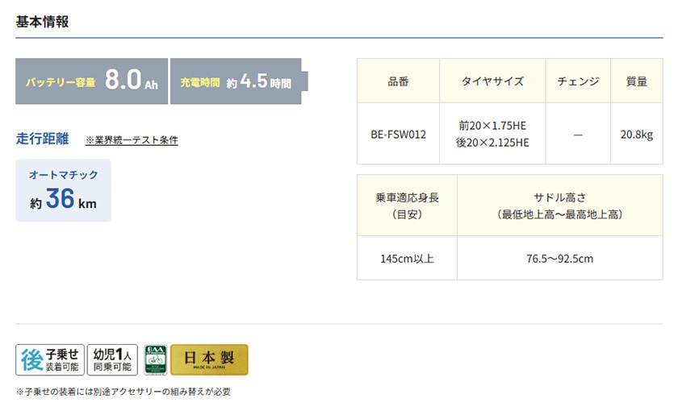Image resolution: width=678 pixels, height=411 pixels.
Task: Click the 走行距離 label
Action: 40,139
